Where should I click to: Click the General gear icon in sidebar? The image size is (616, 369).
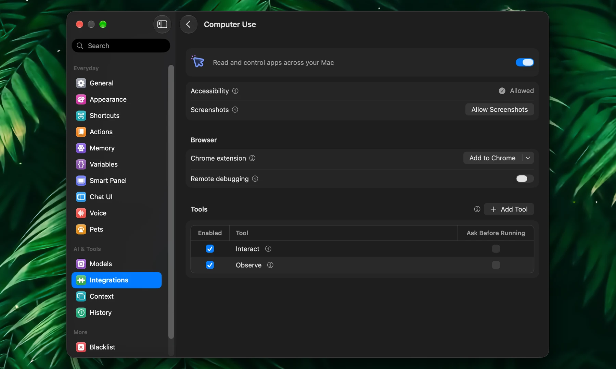[x=81, y=83]
